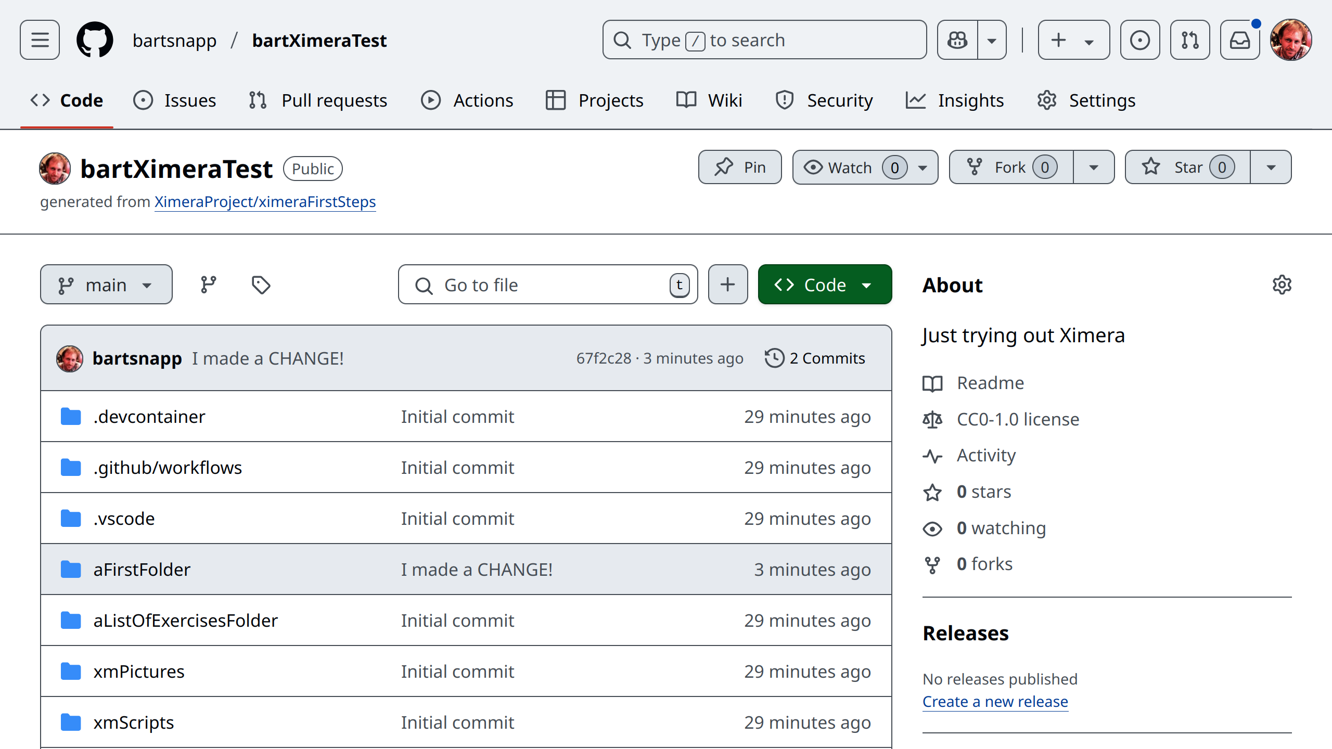View branches icon next to main
1332x749 pixels.
(209, 285)
